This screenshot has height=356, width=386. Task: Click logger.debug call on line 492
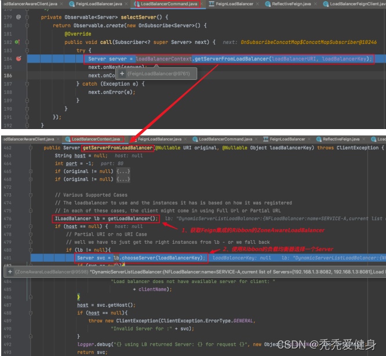click(x=94, y=344)
